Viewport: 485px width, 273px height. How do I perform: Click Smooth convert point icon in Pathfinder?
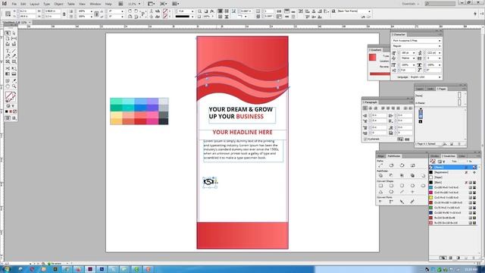click(x=402, y=202)
